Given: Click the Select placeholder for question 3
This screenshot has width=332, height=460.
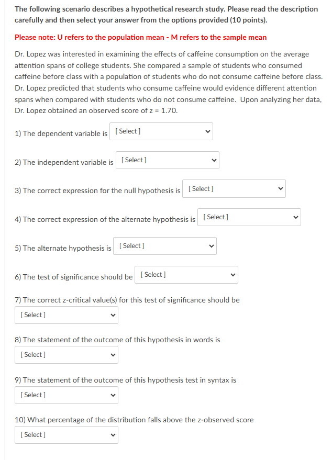Looking at the screenshot, I should (x=200, y=188).
